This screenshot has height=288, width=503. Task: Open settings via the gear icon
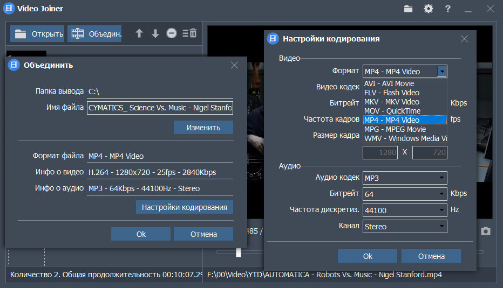point(429,9)
